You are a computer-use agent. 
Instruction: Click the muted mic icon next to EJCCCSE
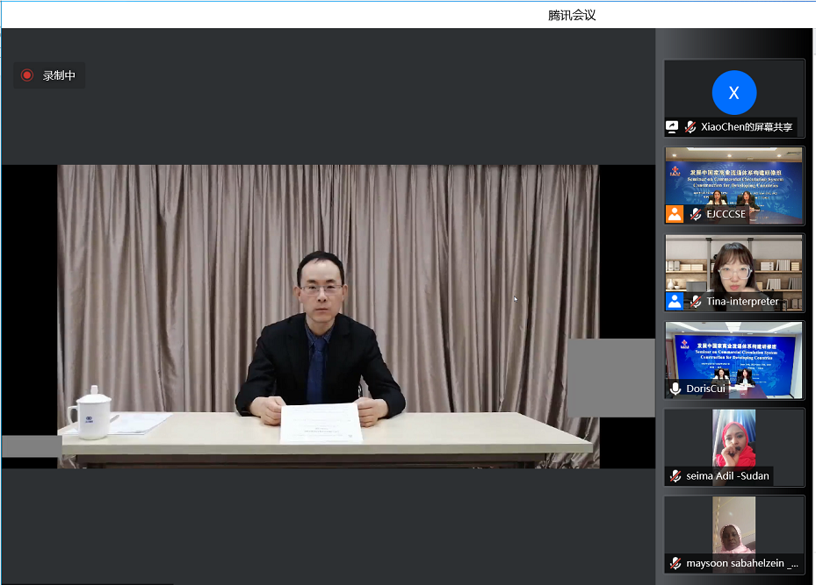click(x=696, y=214)
